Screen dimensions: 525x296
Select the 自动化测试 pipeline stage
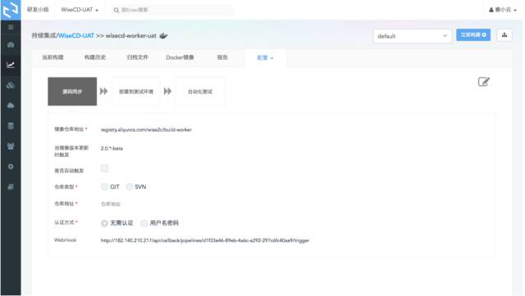200,92
